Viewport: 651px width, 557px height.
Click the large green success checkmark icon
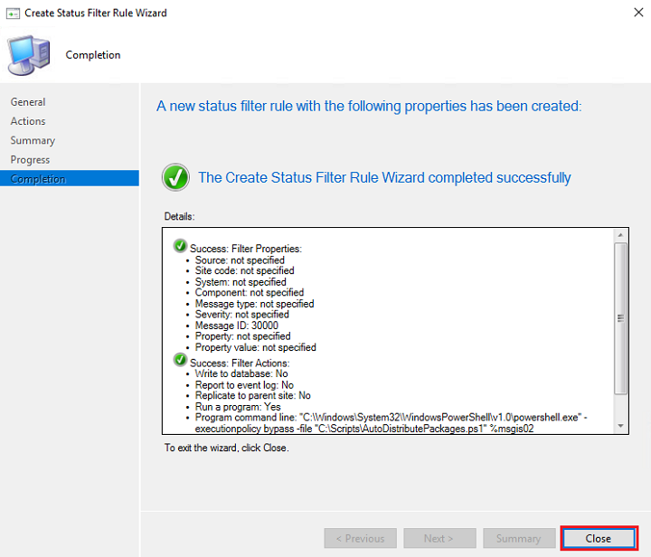[175, 177]
